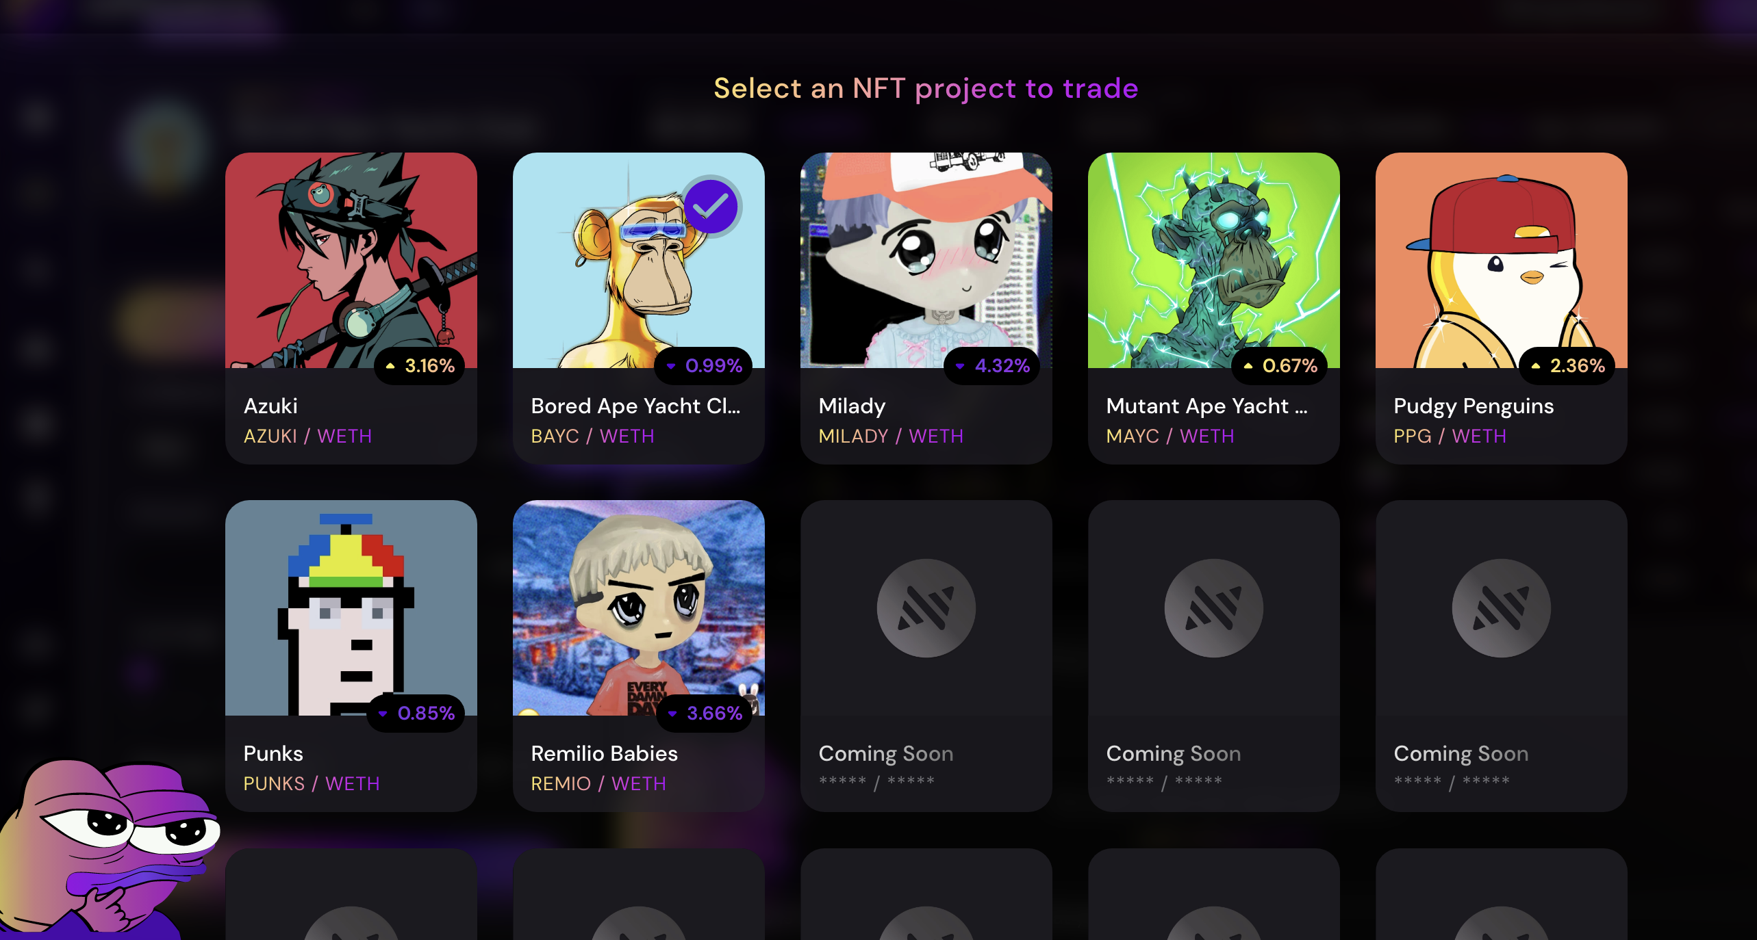Click Milady's 4.32% decrease badge
The image size is (1757, 940).
tap(993, 366)
